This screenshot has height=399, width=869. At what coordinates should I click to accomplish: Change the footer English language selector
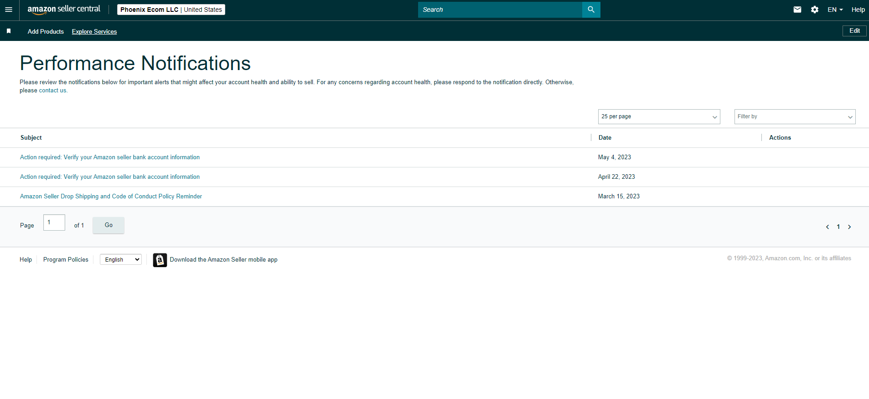coord(121,259)
